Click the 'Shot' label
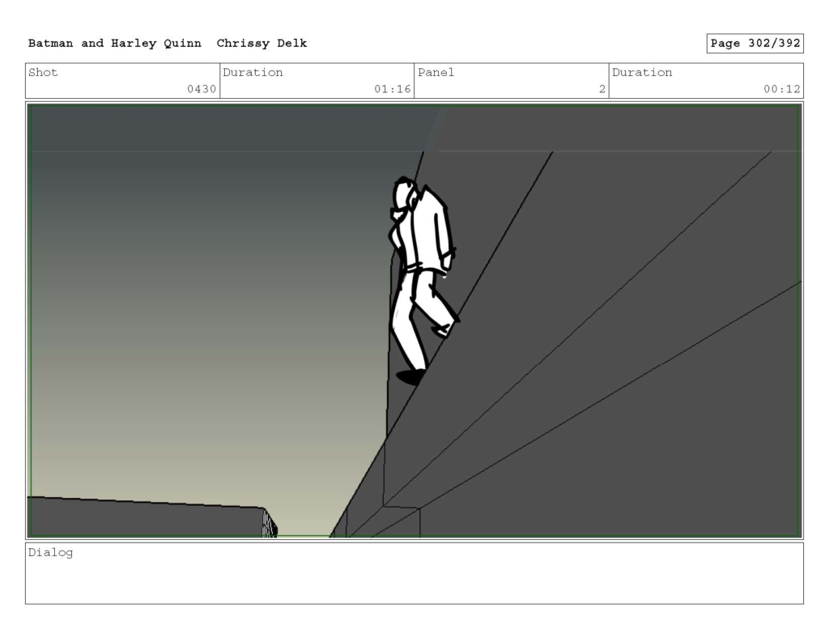This screenshot has width=829, height=642. click(x=43, y=72)
